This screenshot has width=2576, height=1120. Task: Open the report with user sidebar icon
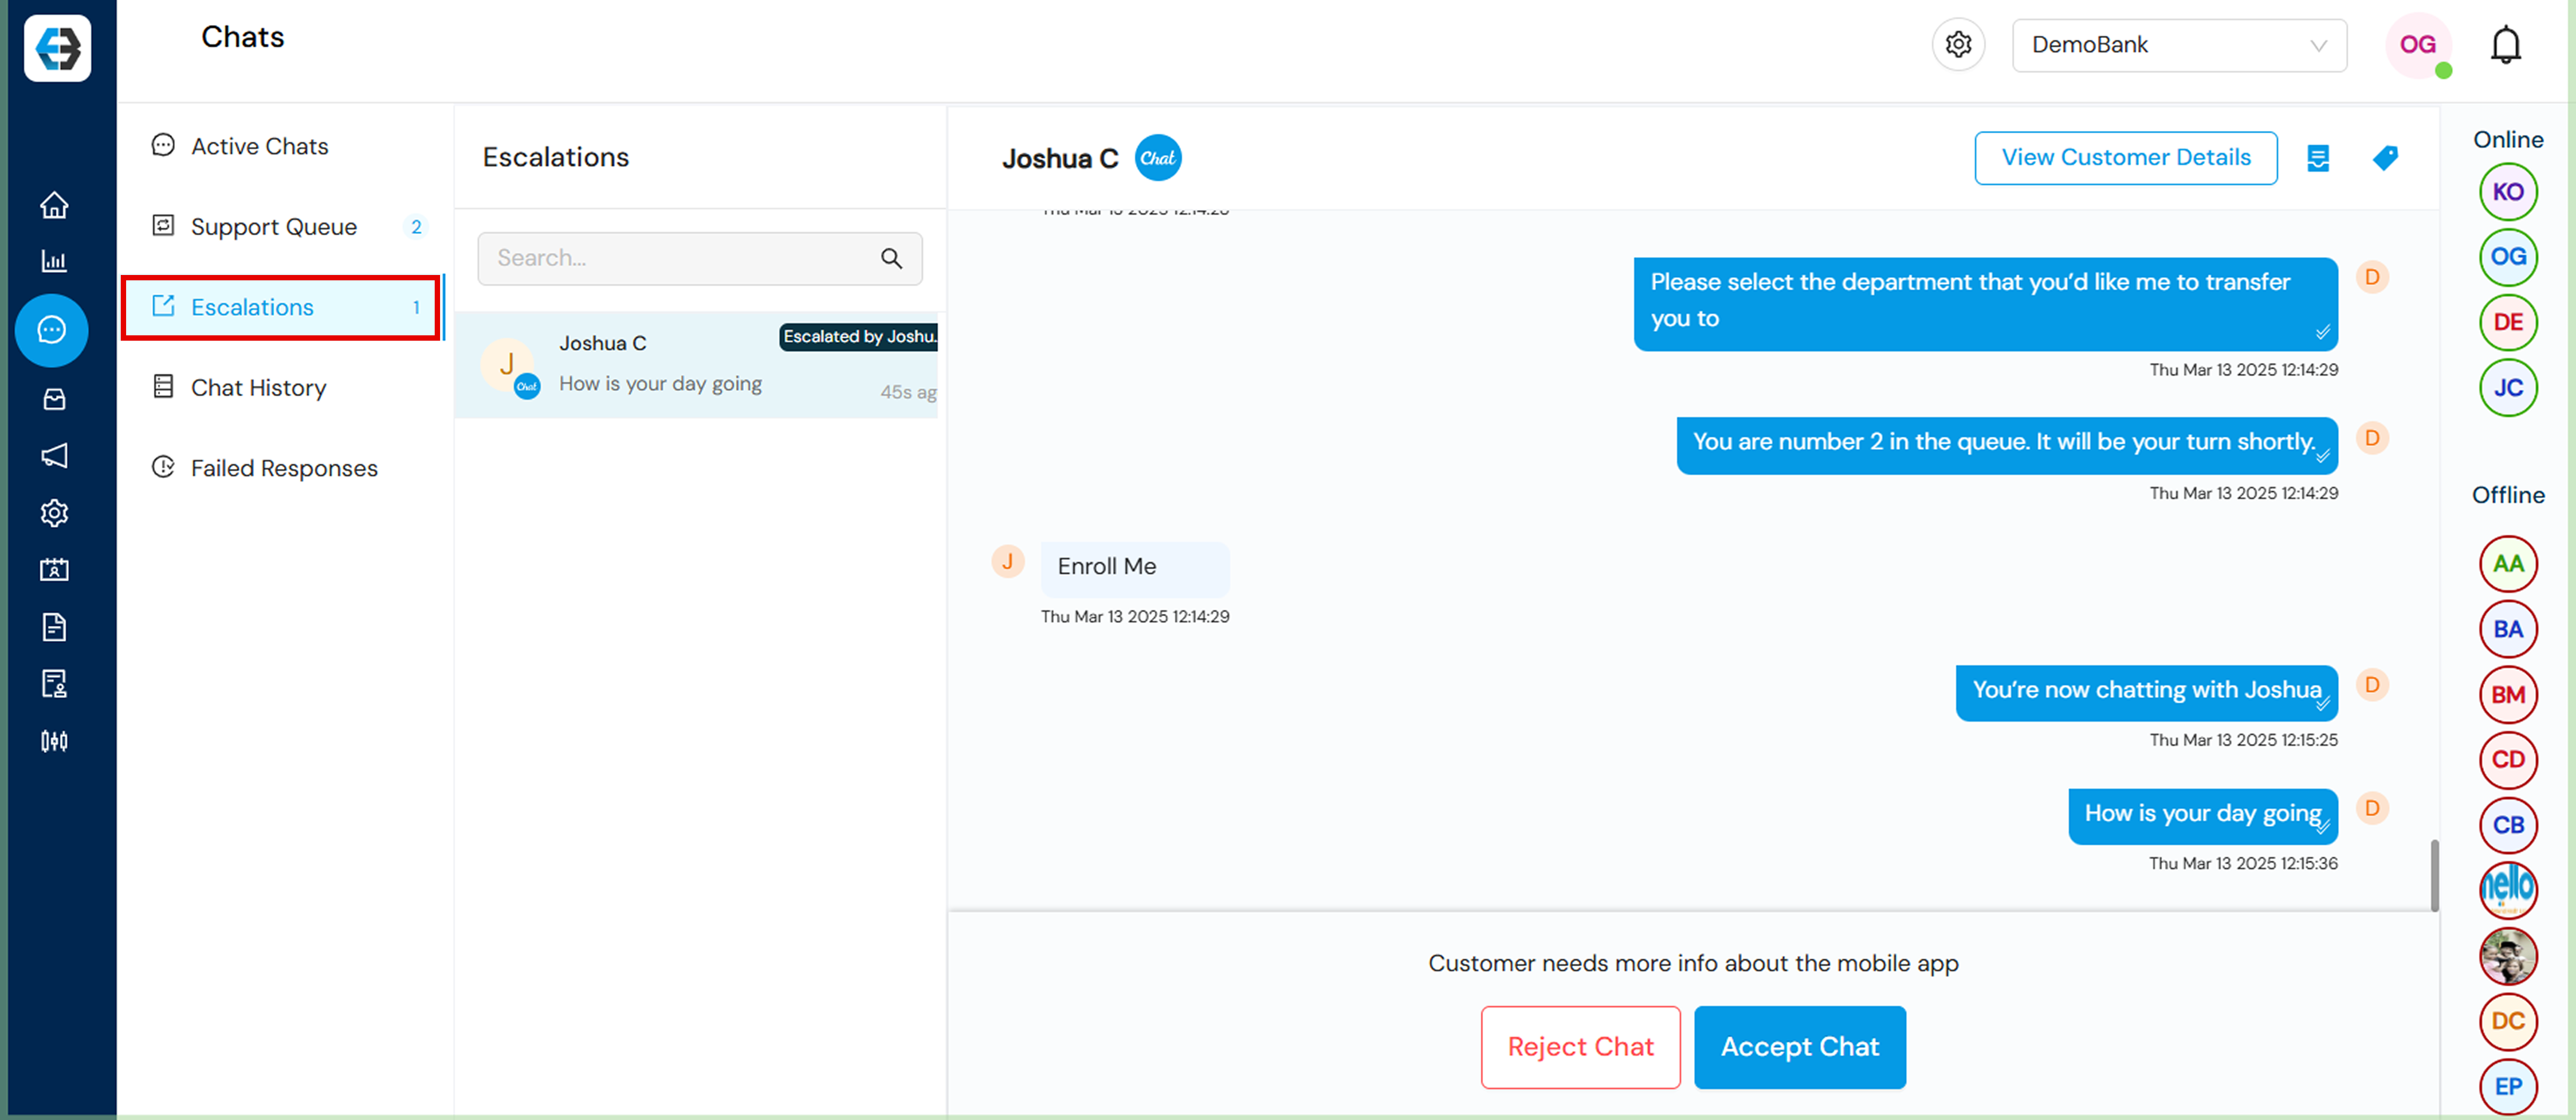54,684
